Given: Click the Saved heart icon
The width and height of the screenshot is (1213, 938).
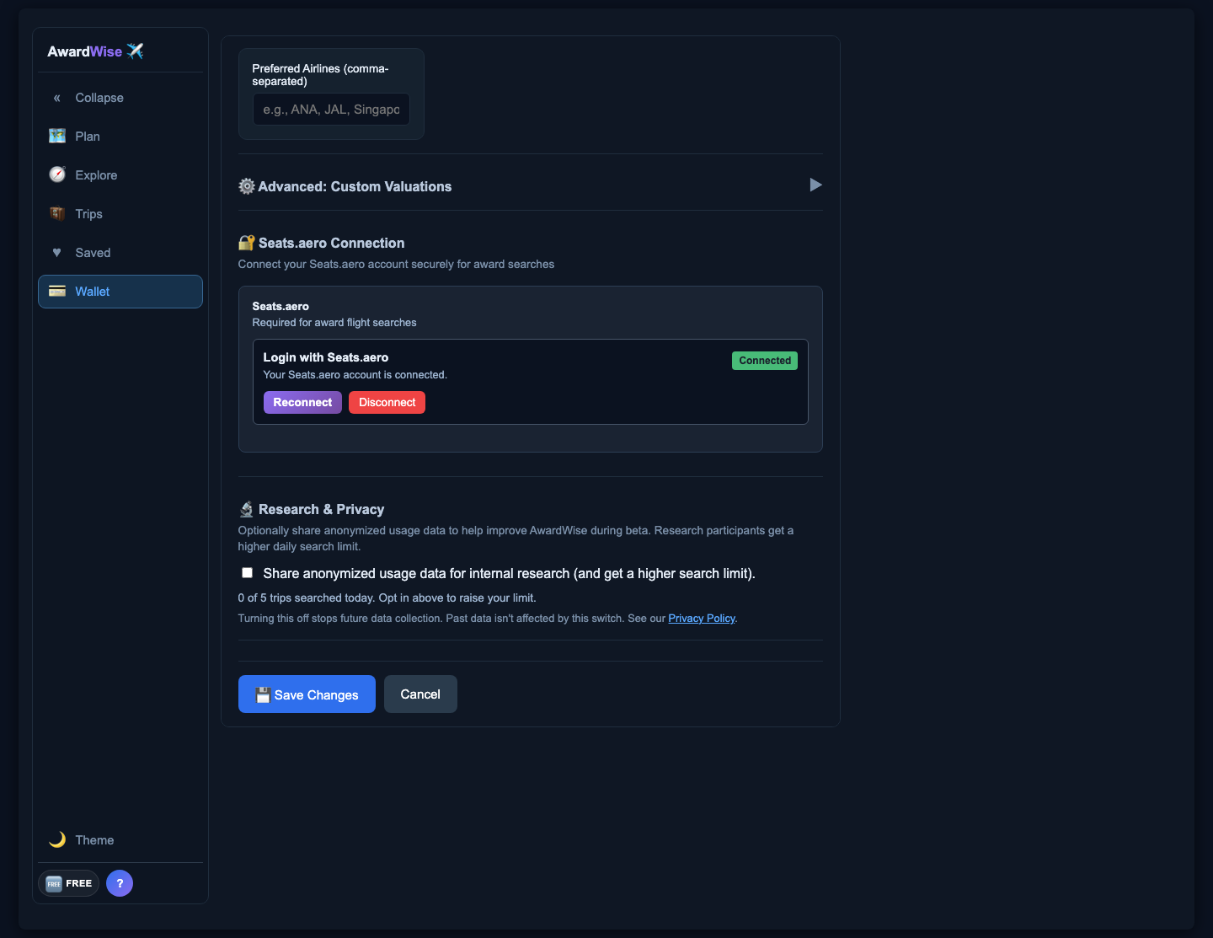Looking at the screenshot, I should [x=57, y=252].
